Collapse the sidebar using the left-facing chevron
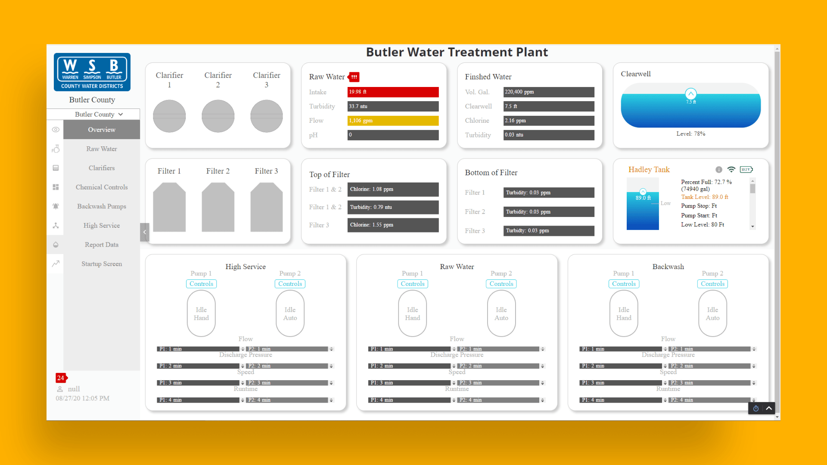Viewport: 827px width, 465px height. point(144,232)
